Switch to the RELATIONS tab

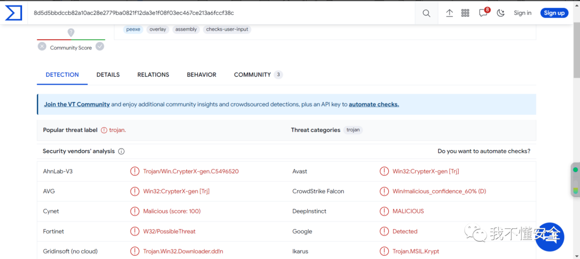pyautogui.click(x=153, y=75)
